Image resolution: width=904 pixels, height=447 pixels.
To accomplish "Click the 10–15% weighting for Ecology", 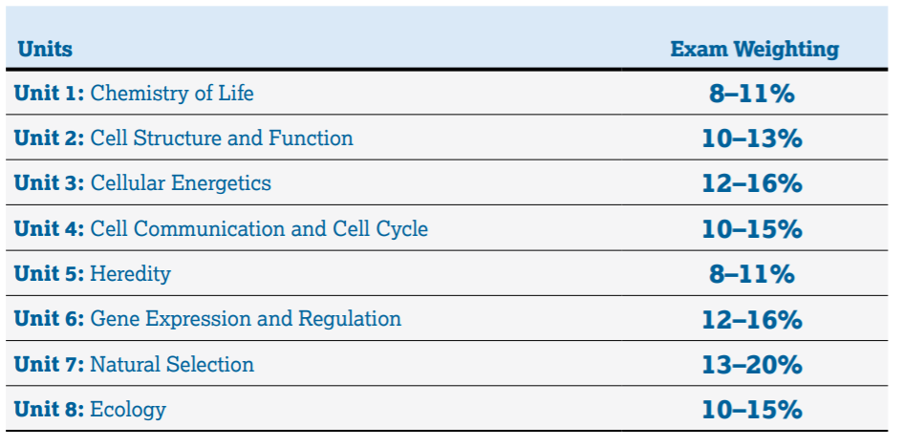I will [752, 410].
